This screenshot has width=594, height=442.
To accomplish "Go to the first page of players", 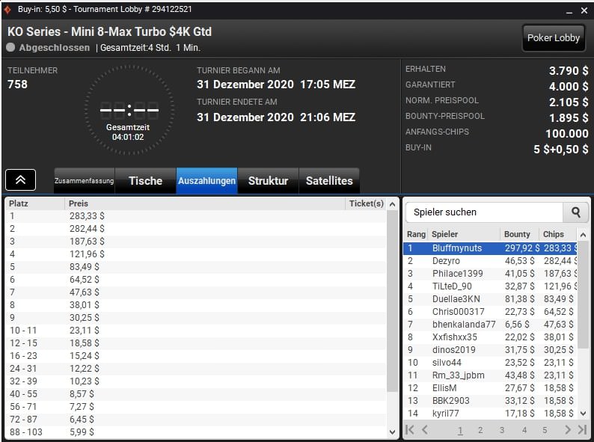I will (x=410, y=430).
